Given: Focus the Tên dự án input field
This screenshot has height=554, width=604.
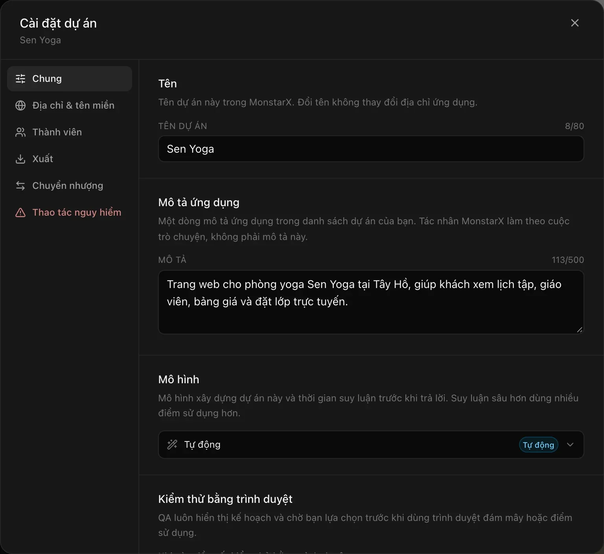Looking at the screenshot, I should tap(371, 149).
